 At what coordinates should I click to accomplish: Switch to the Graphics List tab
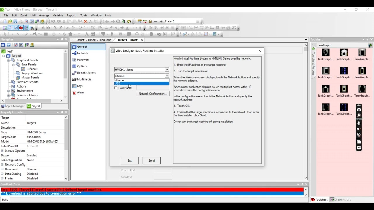pos(340,199)
